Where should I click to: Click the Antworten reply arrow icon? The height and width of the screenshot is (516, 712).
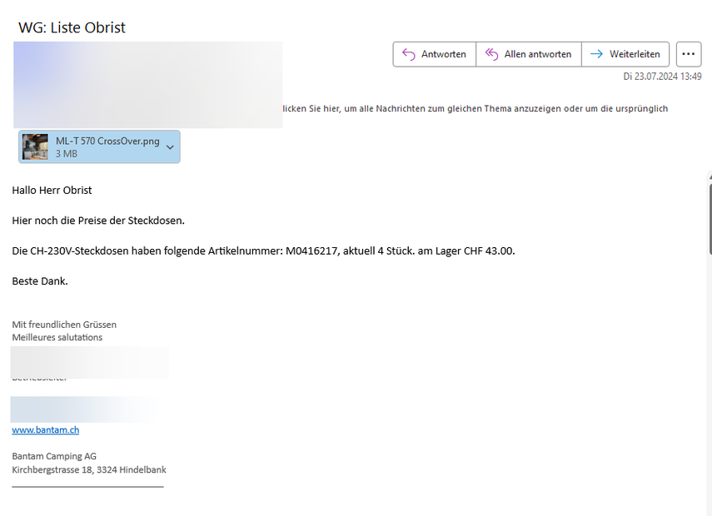[x=408, y=54]
